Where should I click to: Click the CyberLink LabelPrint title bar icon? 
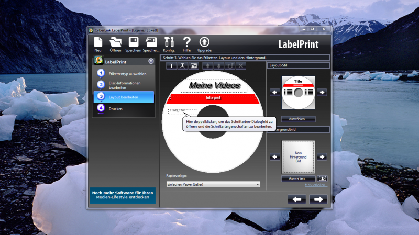tap(91, 30)
